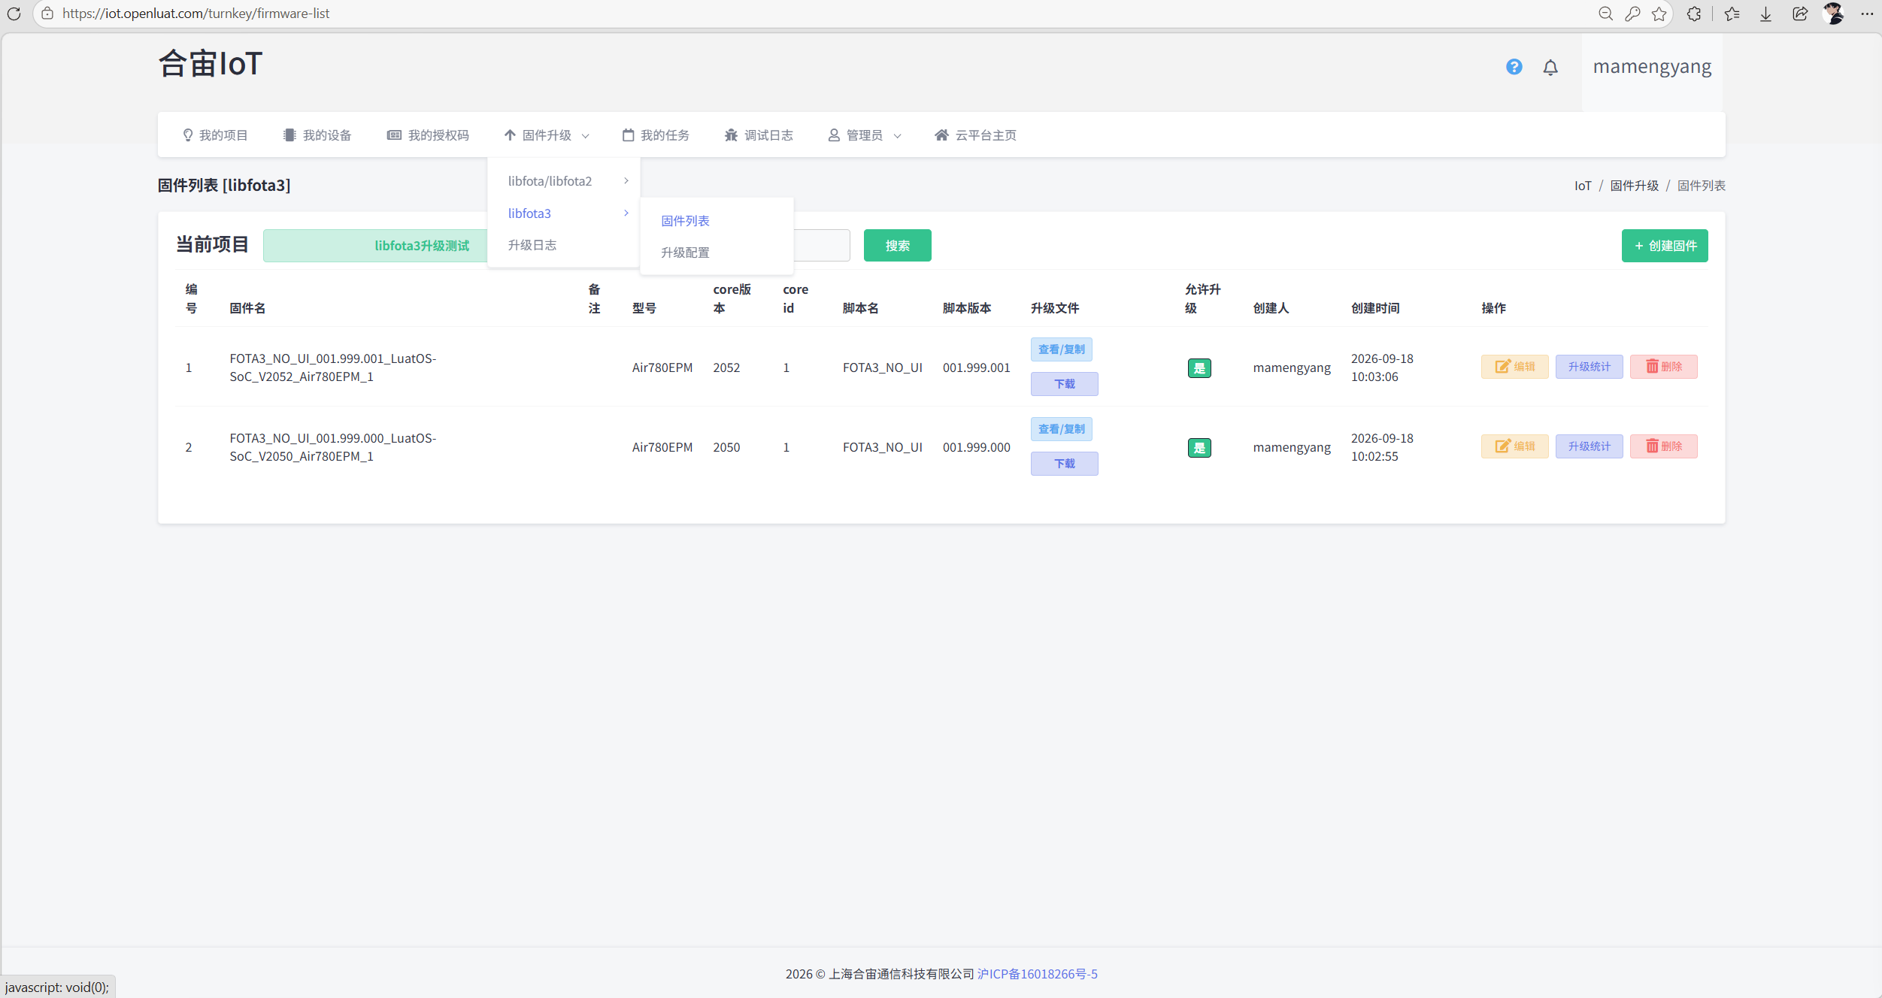
Task: Click the 创建固件 button
Action: tap(1665, 246)
